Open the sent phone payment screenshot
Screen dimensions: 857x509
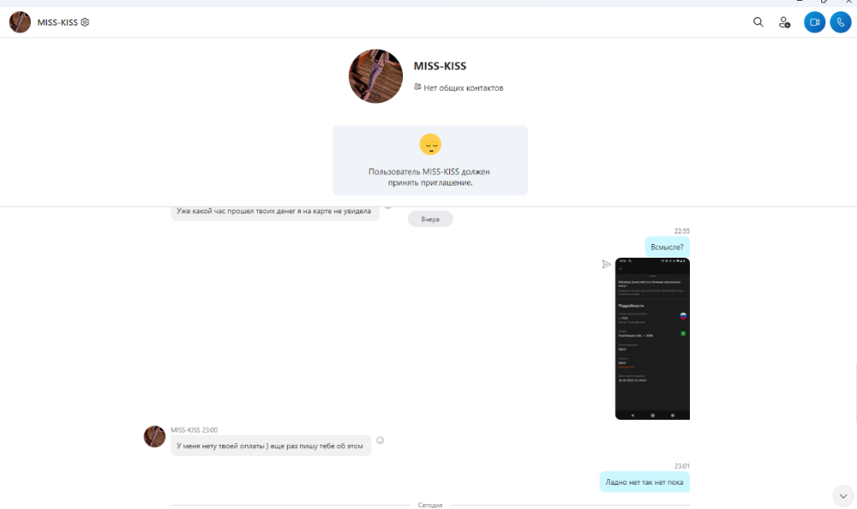pos(652,339)
